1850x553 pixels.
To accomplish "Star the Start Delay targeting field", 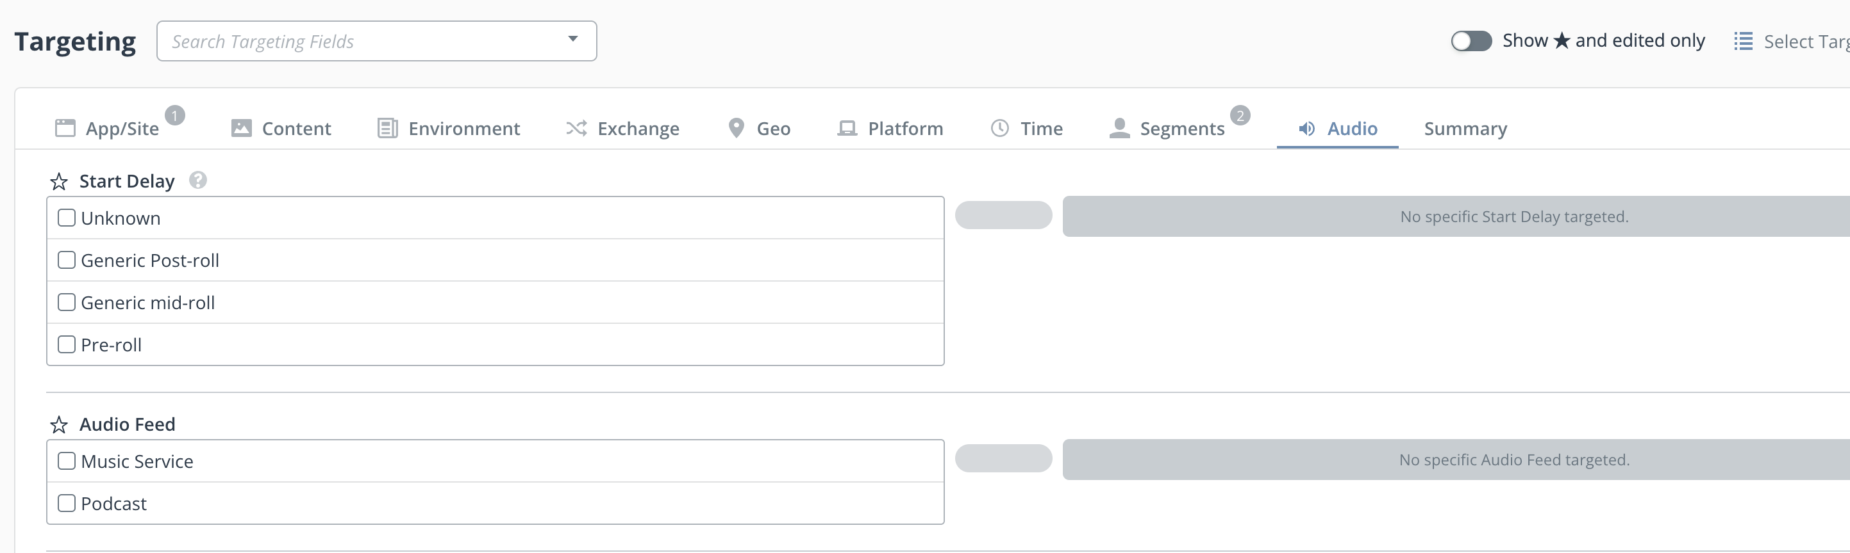I will 59,182.
